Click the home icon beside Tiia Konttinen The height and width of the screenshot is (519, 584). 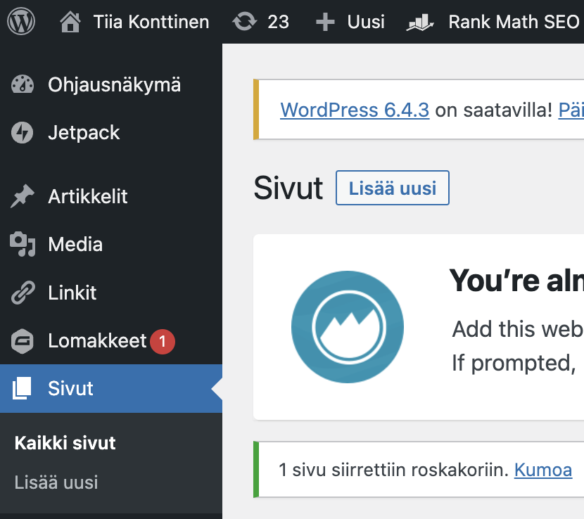click(70, 22)
